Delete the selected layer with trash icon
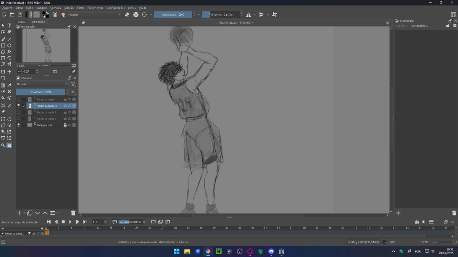This screenshot has height=257, width=458. point(73,213)
